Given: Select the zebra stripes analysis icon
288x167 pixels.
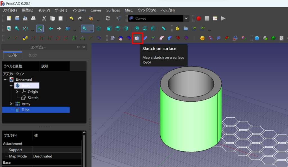Looking at the screenshot, I should coord(112,38).
